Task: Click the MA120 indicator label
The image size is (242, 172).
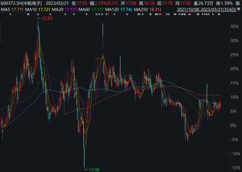Action: [x=118, y=10]
